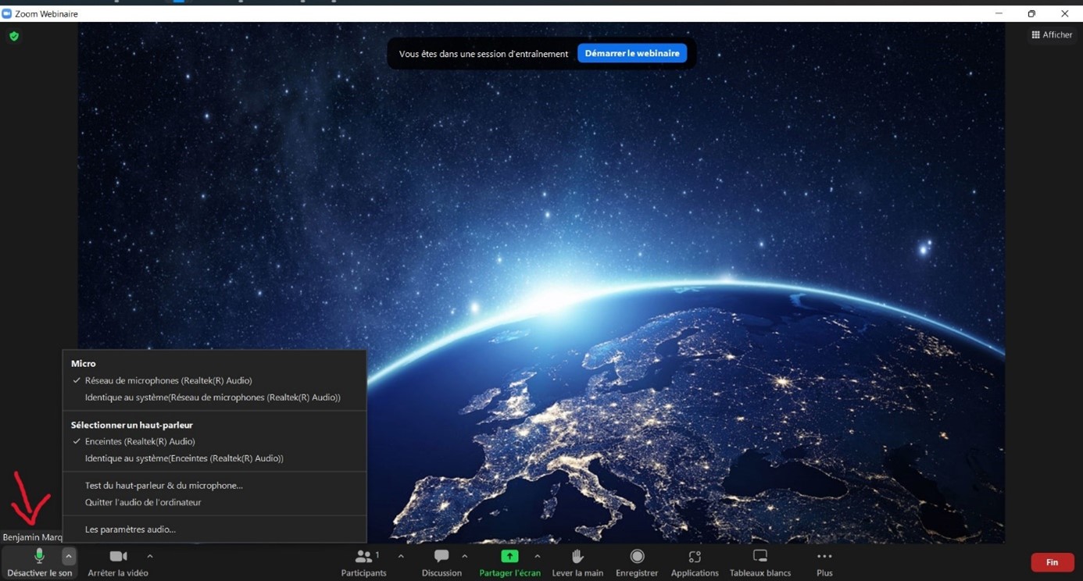This screenshot has width=1083, height=581.
Task: Start recording with Enregistrer
Action: coord(637,562)
